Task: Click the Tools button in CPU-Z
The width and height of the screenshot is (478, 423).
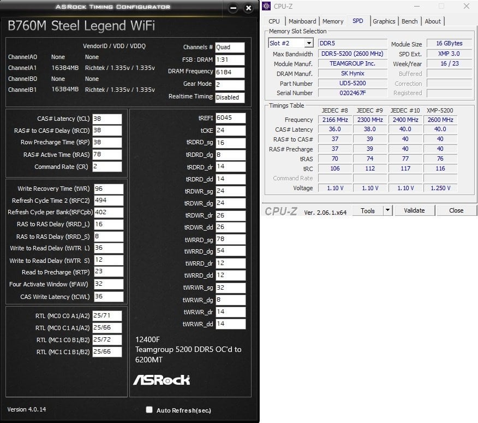Action: pos(368,211)
